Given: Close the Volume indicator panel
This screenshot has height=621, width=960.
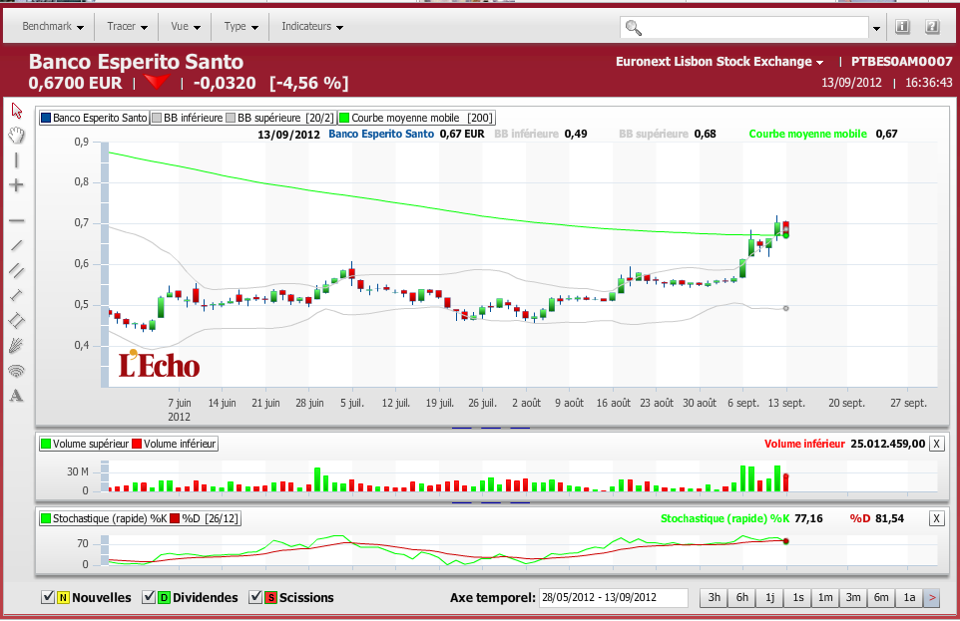Looking at the screenshot, I should point(936,445).
